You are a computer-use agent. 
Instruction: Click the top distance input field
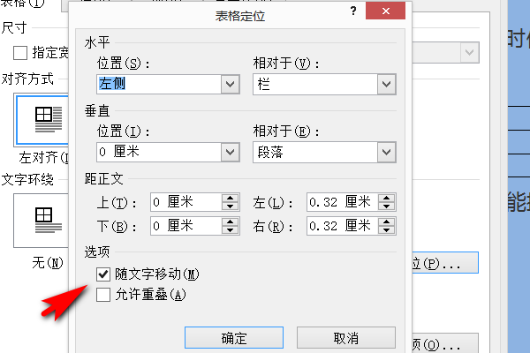click(185, 201)
